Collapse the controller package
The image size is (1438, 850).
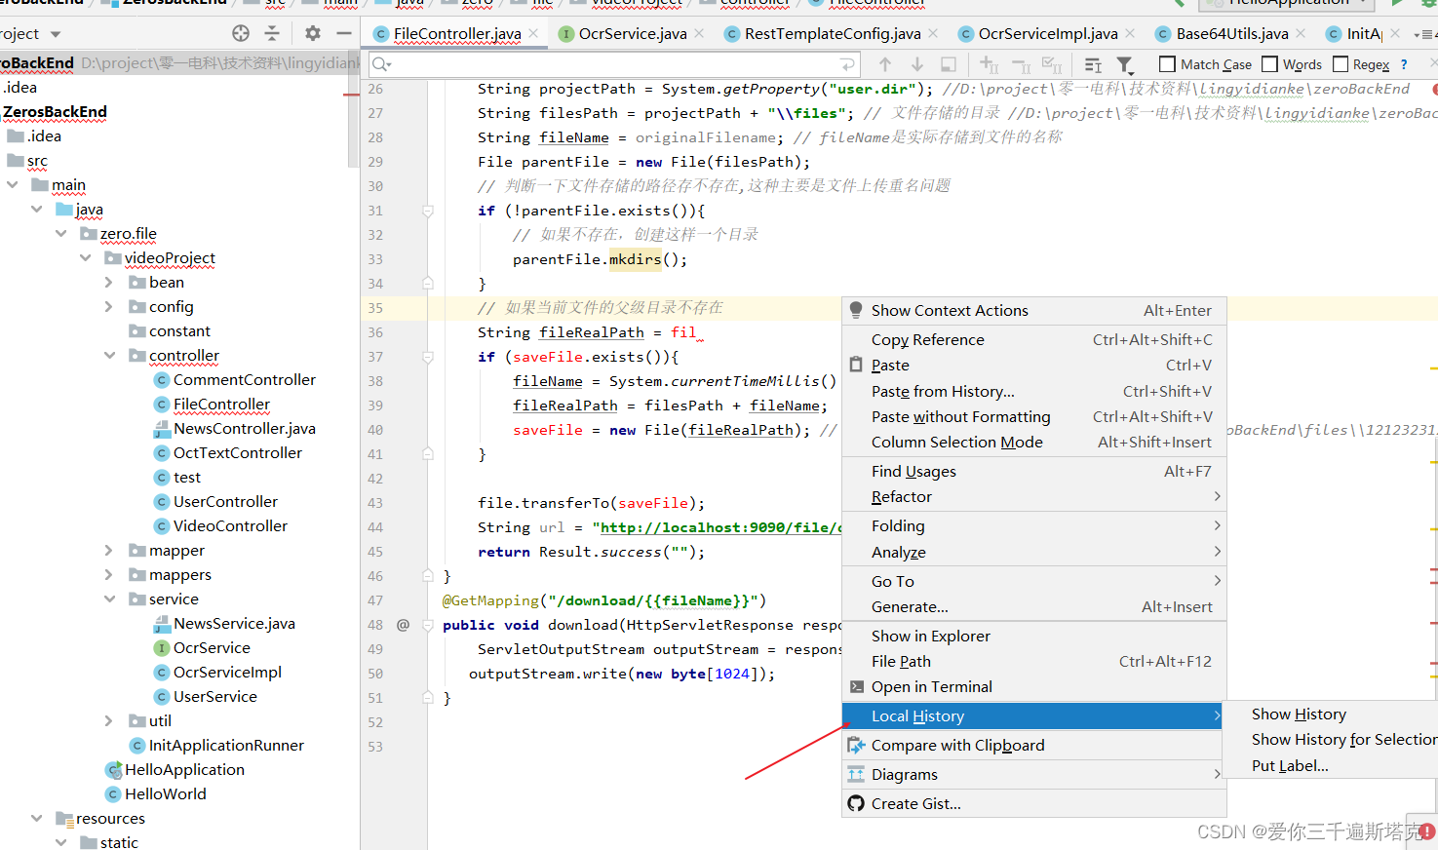tap(110, 356)
